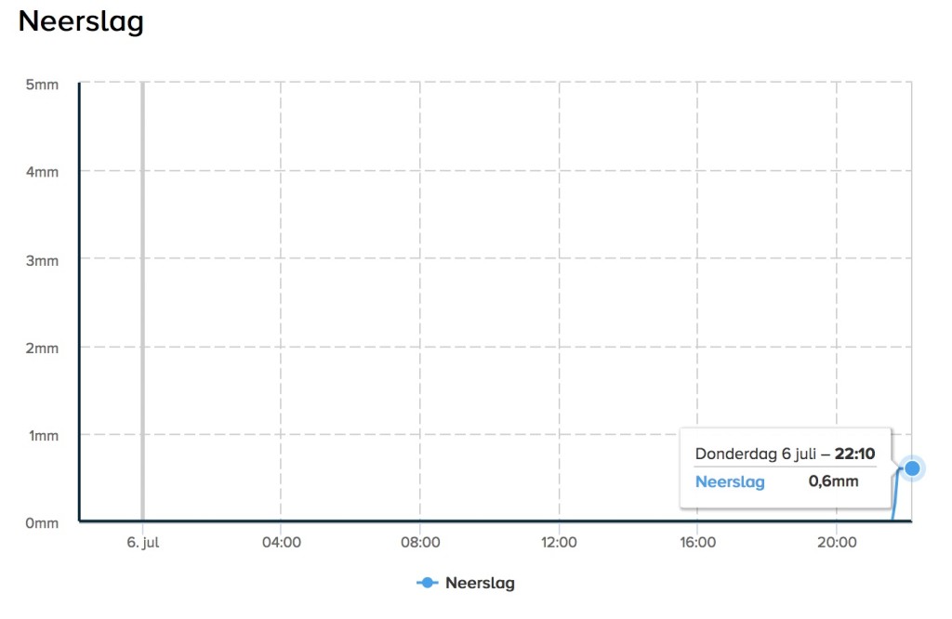Click the 08:00 time axis label
Viewport: 952px width, 619px height.
[420, 543]
